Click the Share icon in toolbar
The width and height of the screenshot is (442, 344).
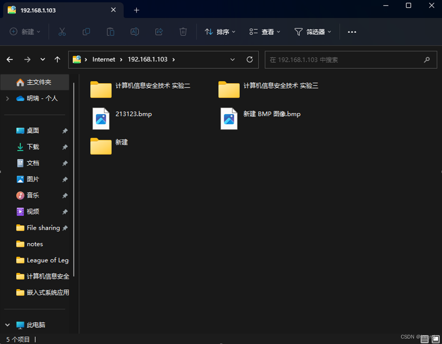point(159,32)
